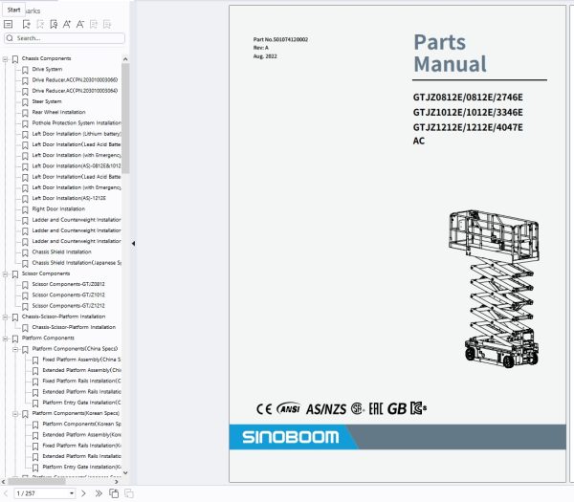Click the delete bookmark icon
The width and height of the screenshot is (574, 502).
[x=40, y=25]
